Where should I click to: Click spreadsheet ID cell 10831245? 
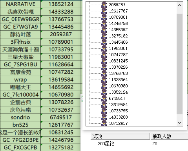[61, 132]
